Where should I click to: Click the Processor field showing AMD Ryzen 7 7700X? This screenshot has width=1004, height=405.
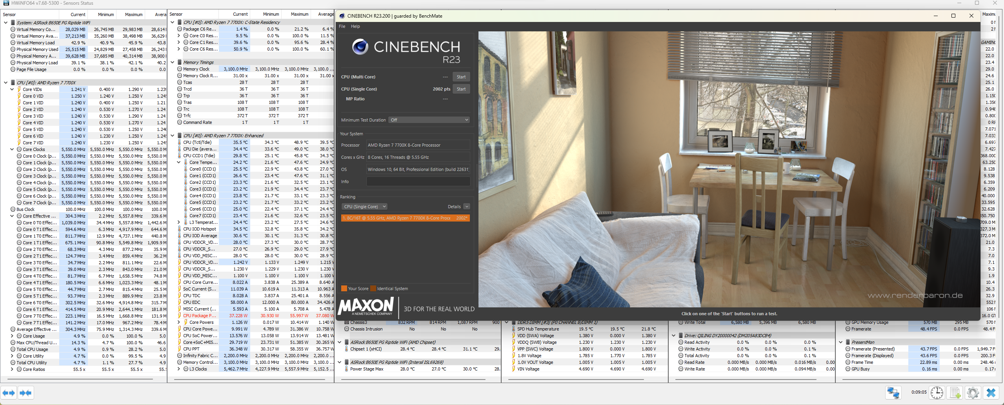click(x=418, y=145)
